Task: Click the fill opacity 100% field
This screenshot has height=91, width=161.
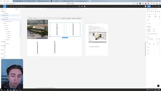Action: [x=154, y=44]
